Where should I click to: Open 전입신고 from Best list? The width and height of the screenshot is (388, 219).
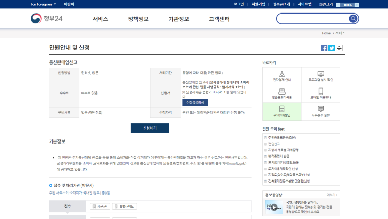[x=274, y=144]
